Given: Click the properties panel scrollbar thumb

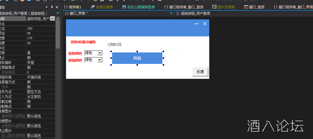Looking at the screenshot, I should [x=58, y=34].
